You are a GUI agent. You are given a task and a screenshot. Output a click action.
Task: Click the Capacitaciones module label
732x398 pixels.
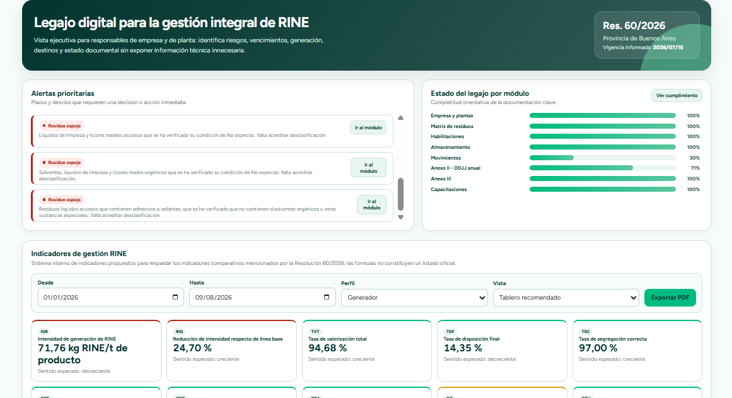[x=449, y=189]
